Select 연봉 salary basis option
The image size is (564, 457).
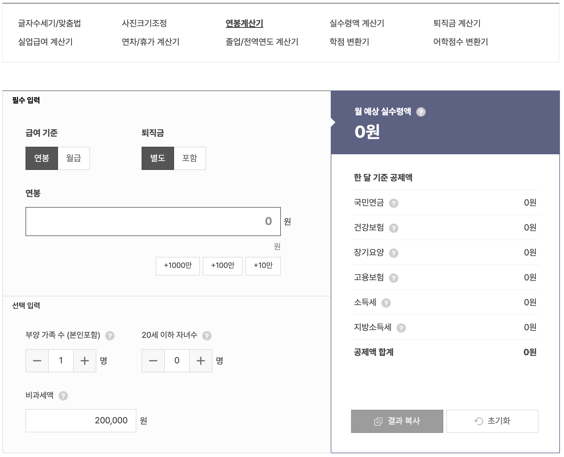(42, 158)
